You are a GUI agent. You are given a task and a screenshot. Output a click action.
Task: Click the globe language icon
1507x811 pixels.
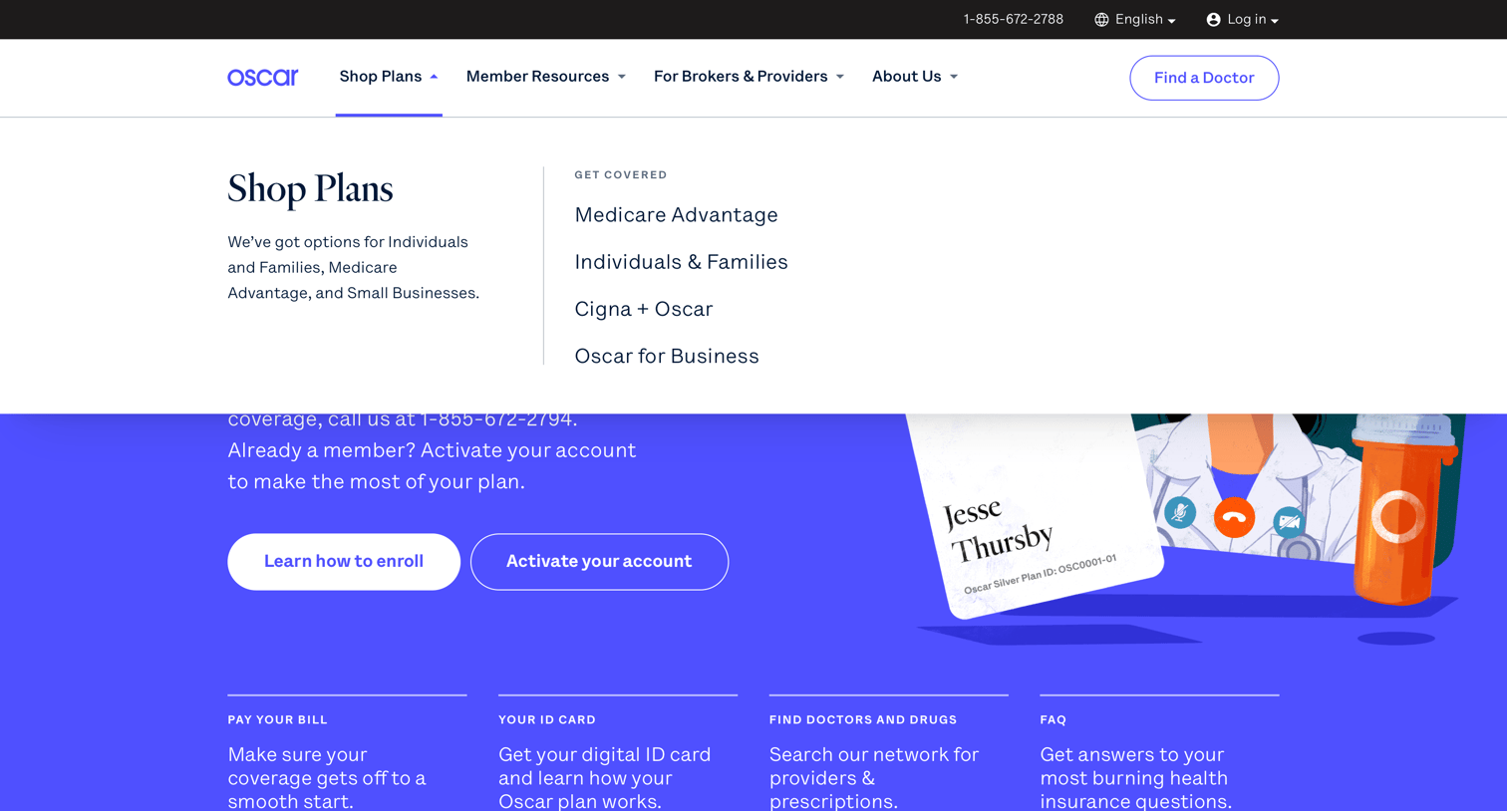pos(1101,20)
